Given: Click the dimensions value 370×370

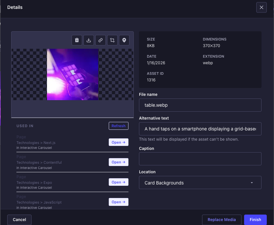Looking at the screenshot, I should pyautogui.click(x=212, y=46).
